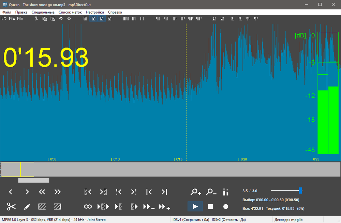Click the blue volume slider handle
The width and height of the screenshot is (341, 223).
tap(300, 190)
